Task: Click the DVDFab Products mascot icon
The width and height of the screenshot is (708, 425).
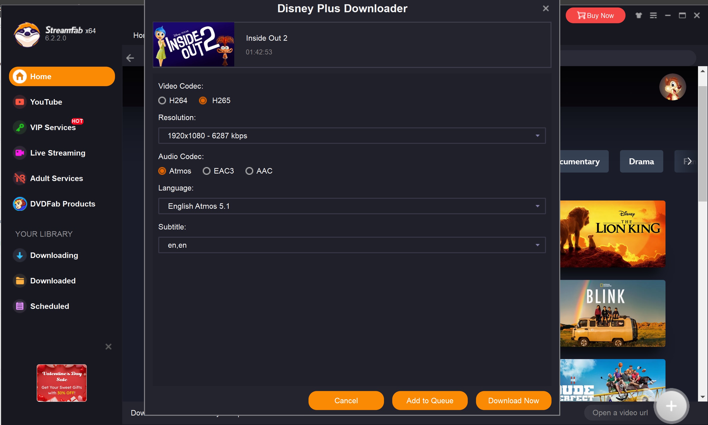Action: [x=19, y=204]
